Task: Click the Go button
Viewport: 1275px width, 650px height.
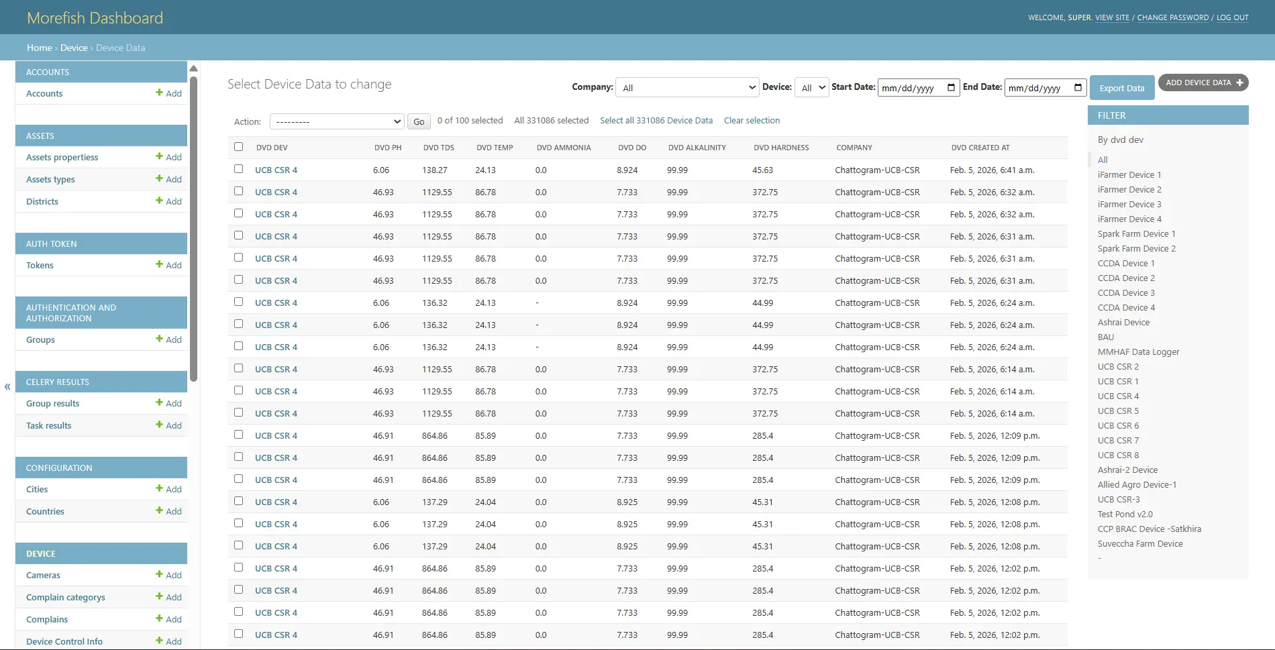Action: coord(419,121)
